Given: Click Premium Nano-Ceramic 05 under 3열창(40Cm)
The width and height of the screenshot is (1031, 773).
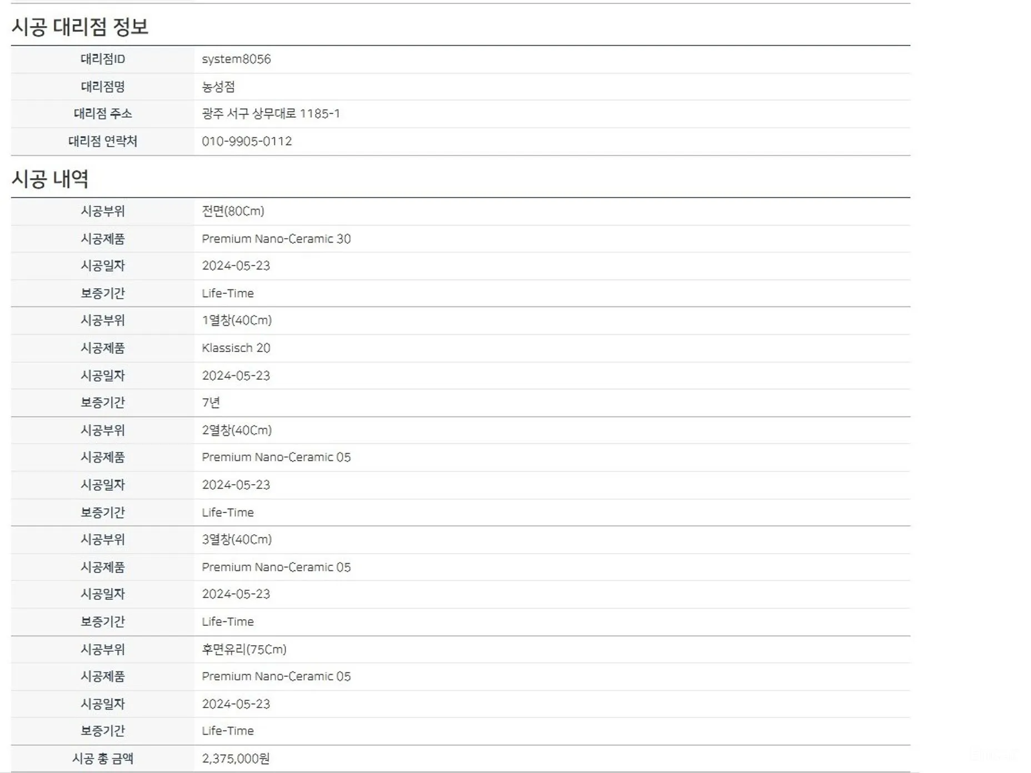Looking at the screenshot, I should tap(276, 567).
